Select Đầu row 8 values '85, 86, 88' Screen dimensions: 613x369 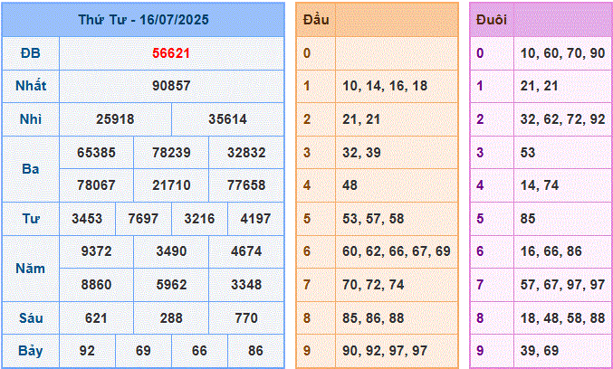click(373, 318)
